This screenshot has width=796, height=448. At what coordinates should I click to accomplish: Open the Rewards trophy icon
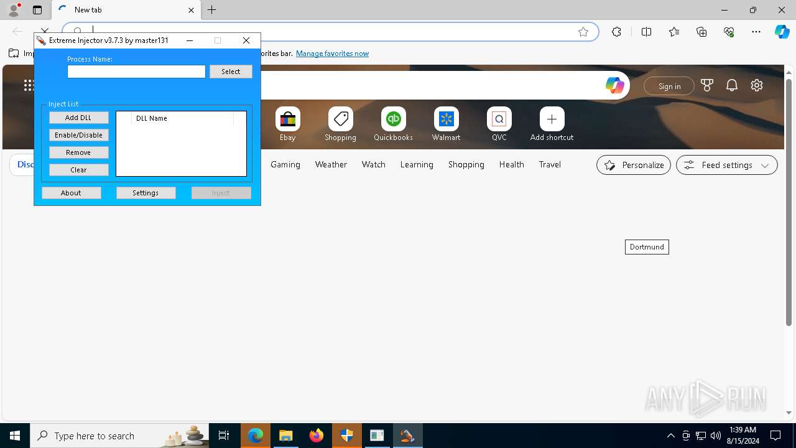[706, 86]
